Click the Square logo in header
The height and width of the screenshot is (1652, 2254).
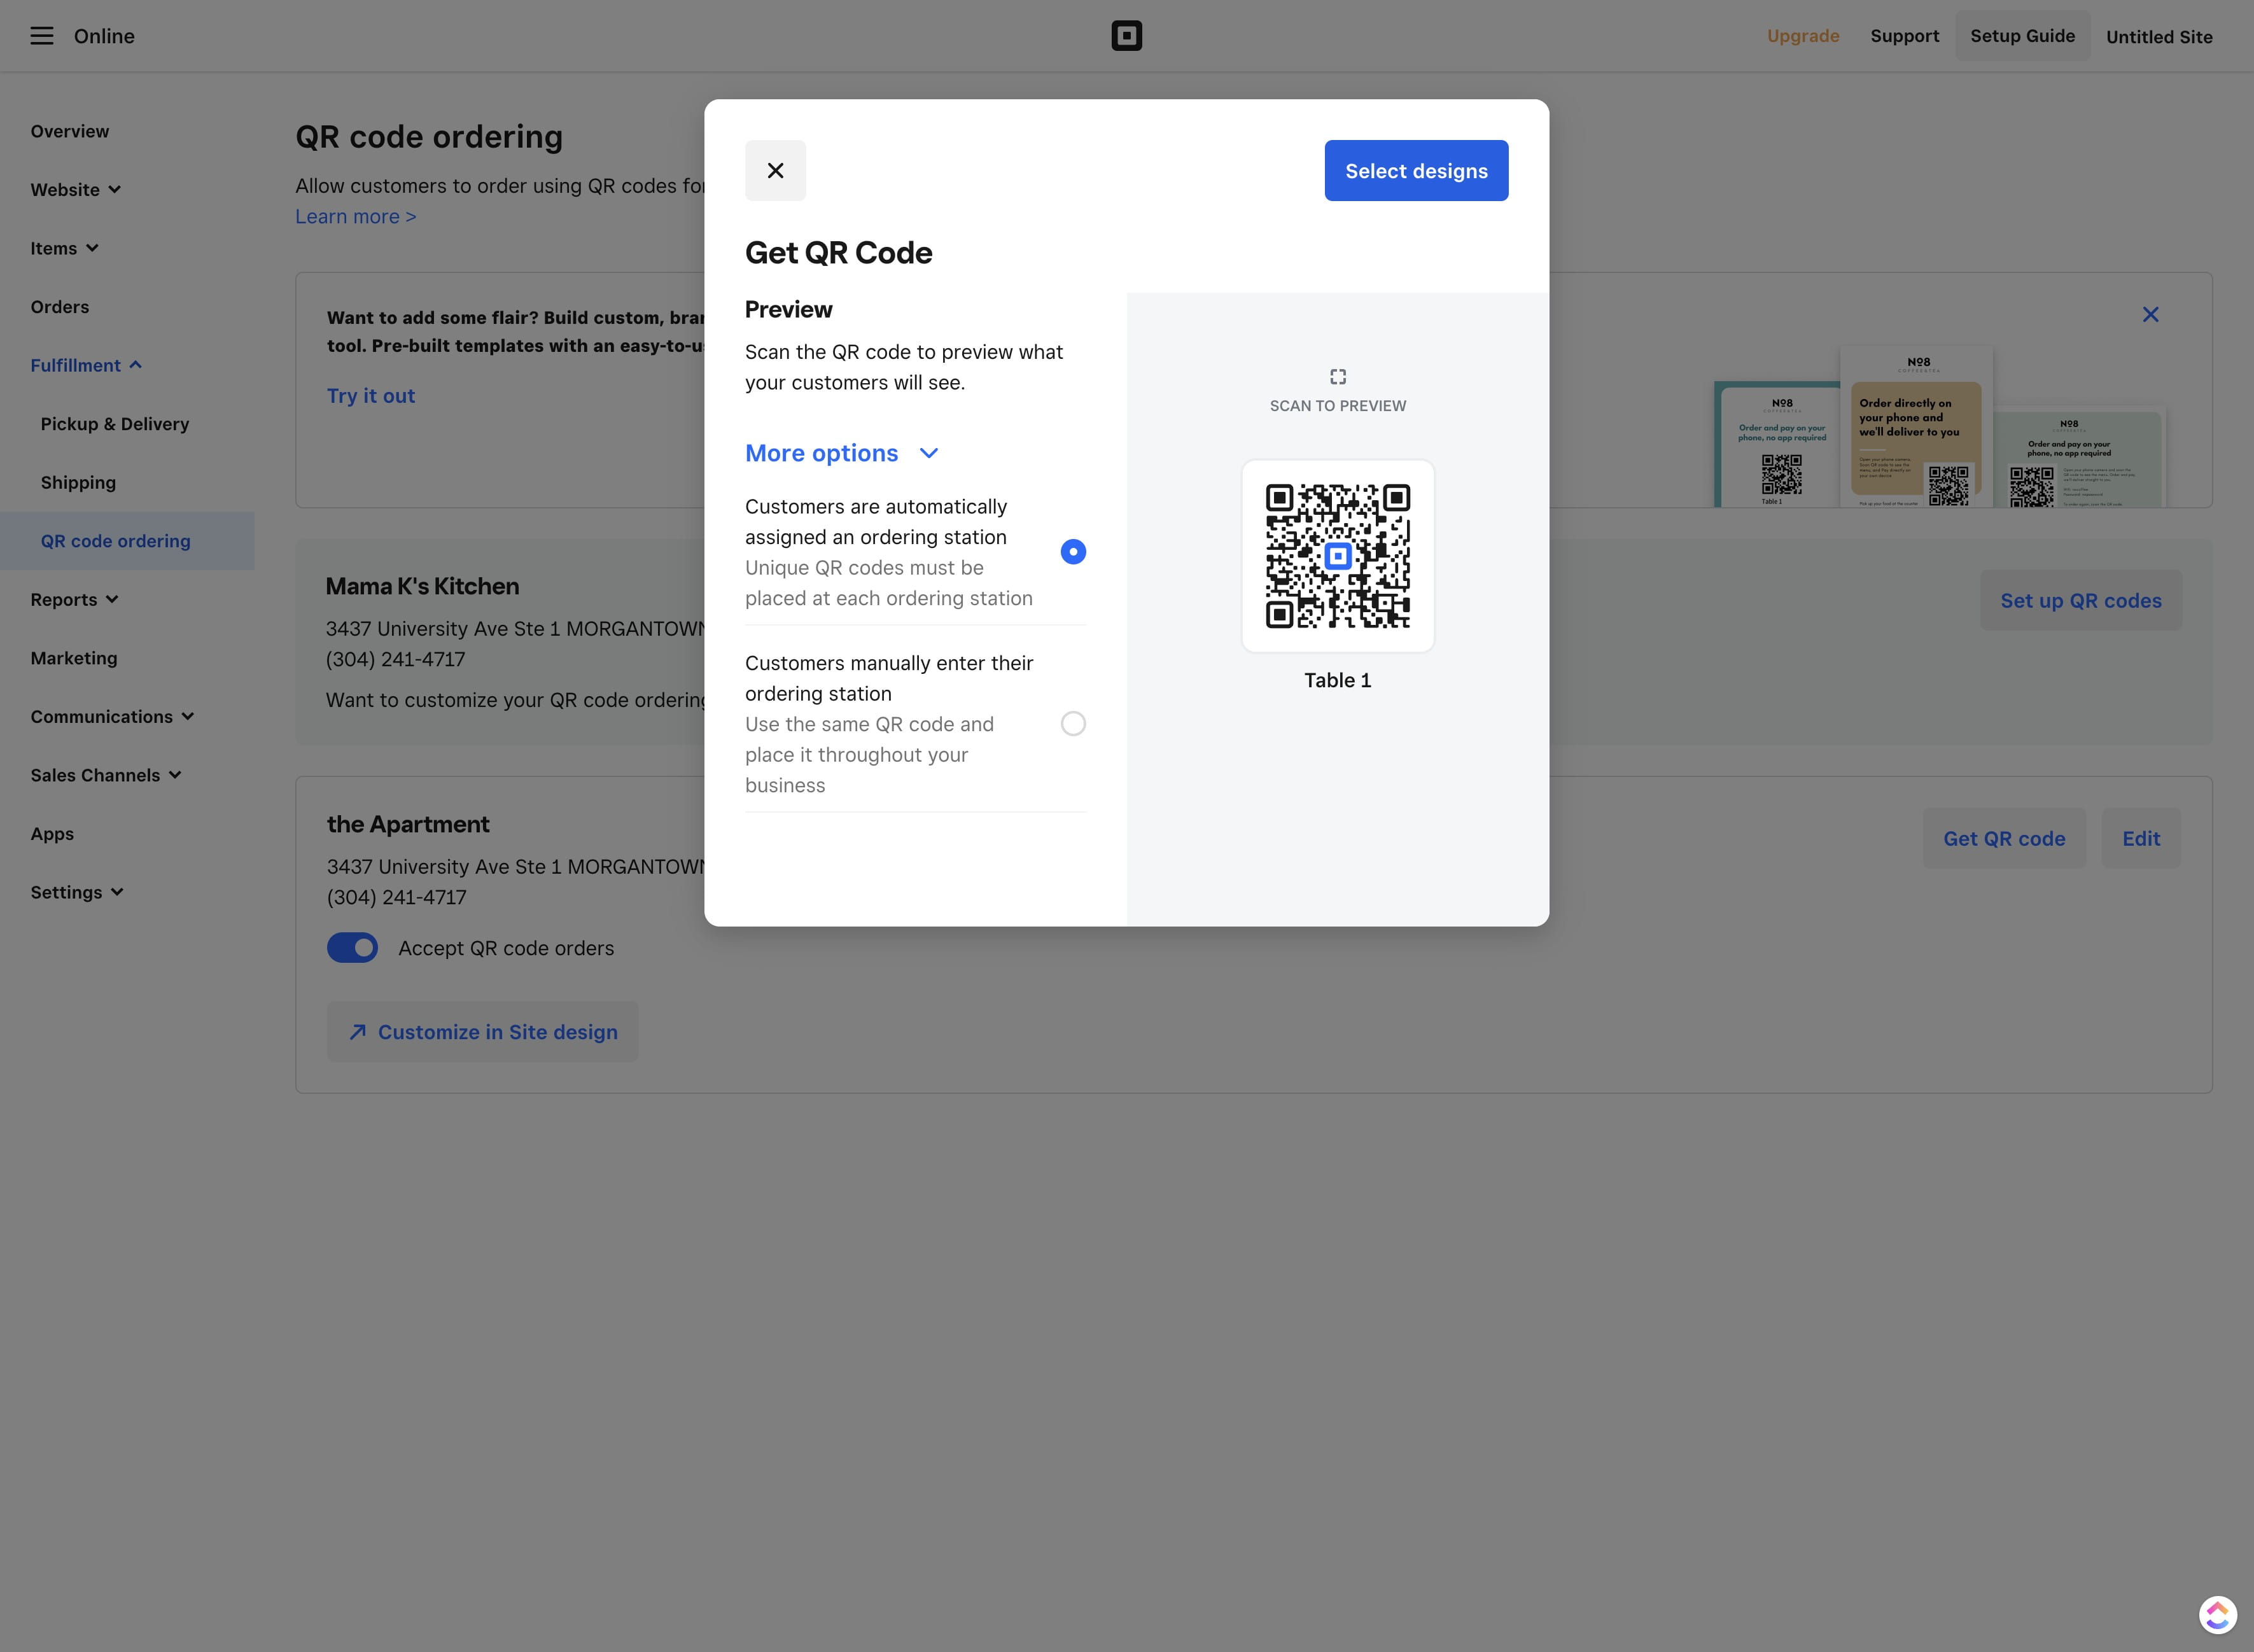1126,36
